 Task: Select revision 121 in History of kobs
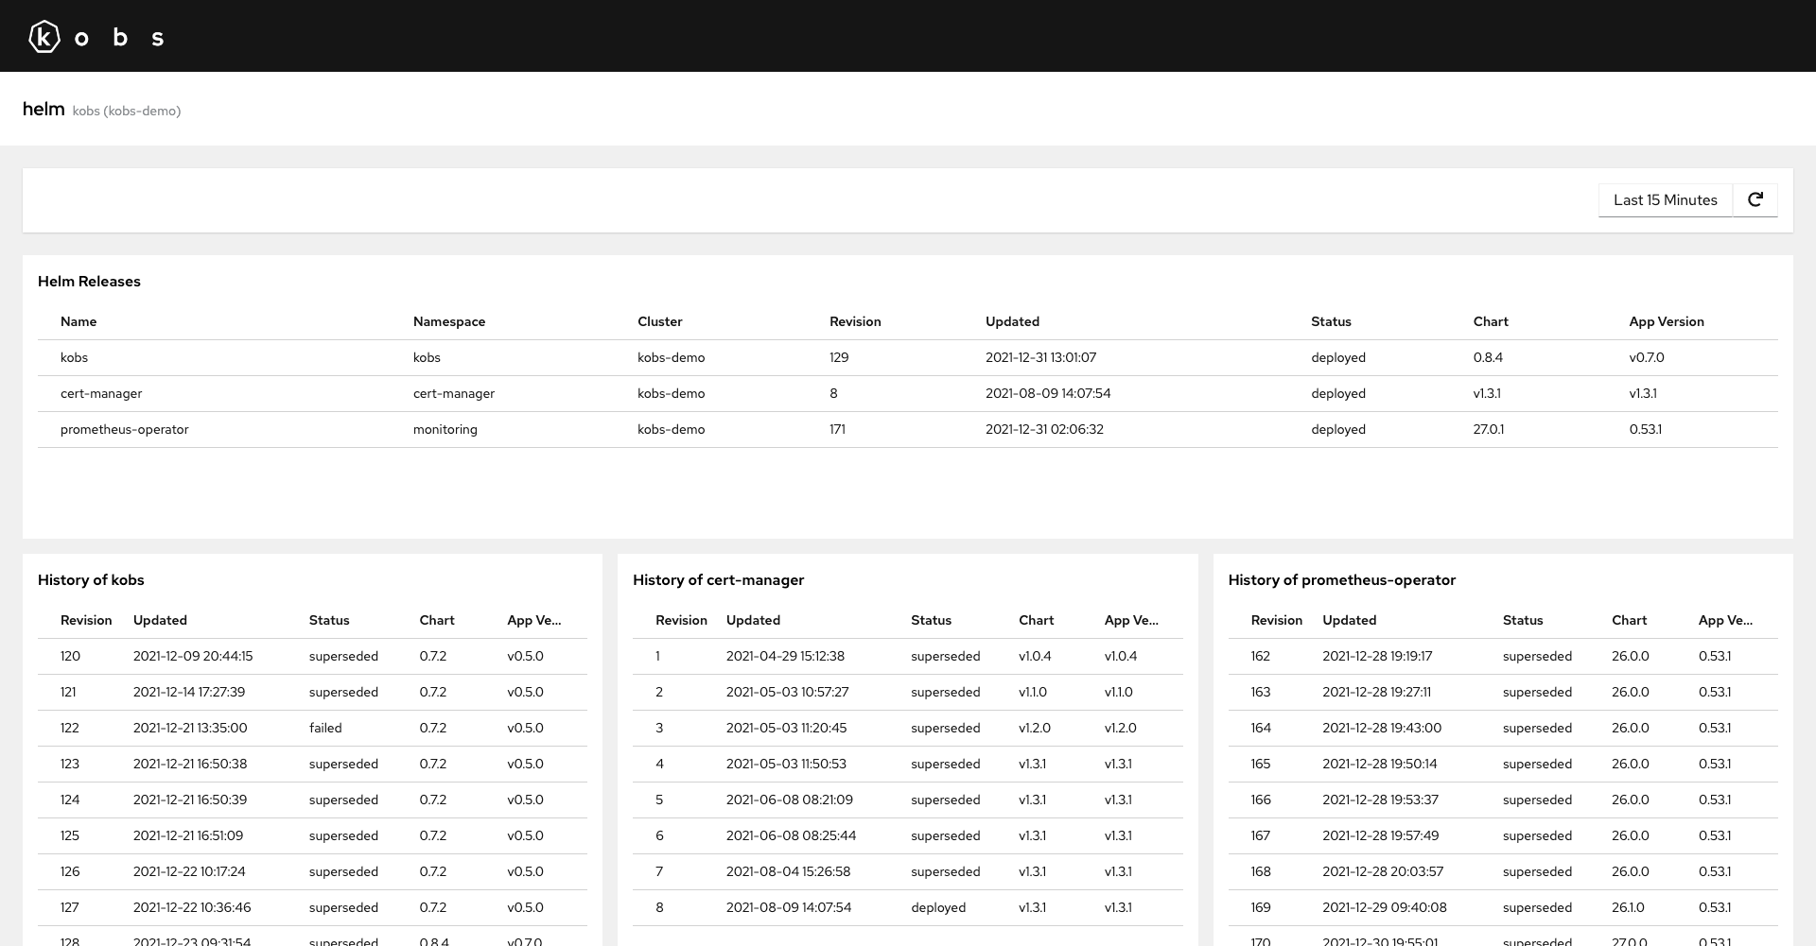coord(68,692)
